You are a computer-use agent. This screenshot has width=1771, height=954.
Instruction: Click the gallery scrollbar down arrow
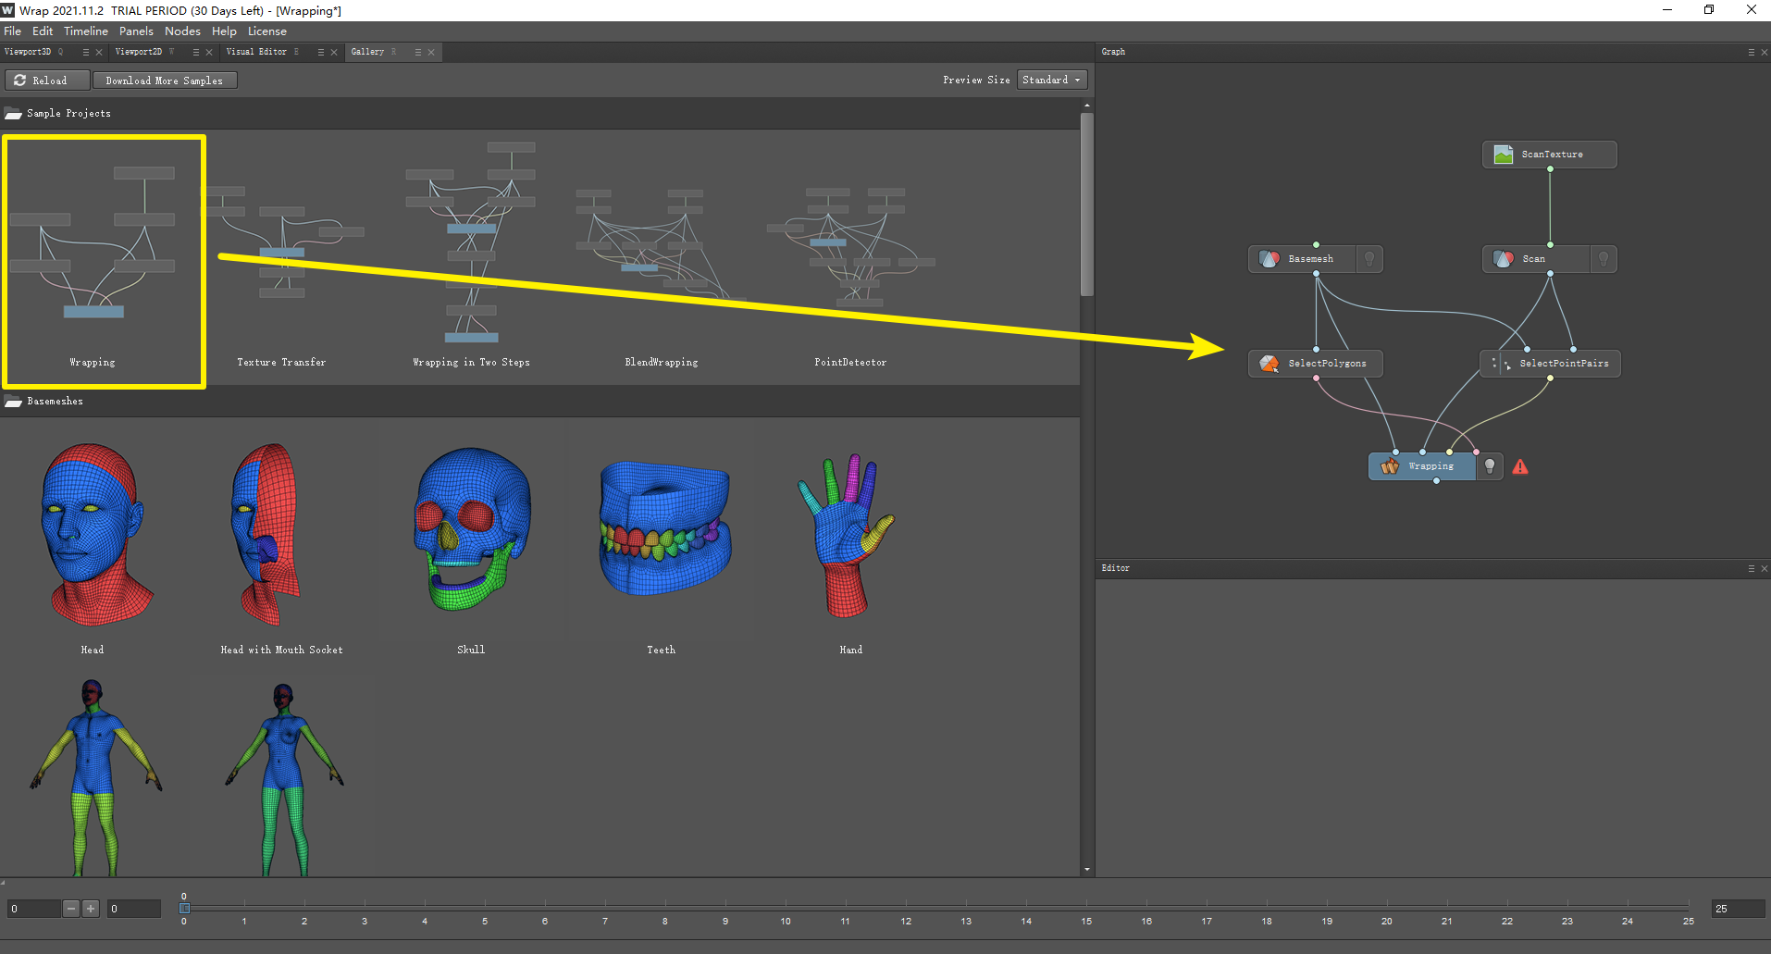click(x=1087, y=871)
